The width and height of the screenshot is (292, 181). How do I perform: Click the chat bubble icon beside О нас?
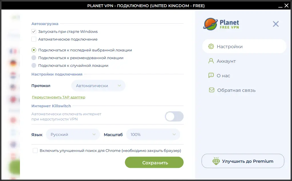coord(211,76)
